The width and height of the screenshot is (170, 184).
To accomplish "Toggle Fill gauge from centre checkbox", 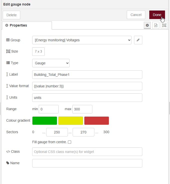I will (69, 142).
